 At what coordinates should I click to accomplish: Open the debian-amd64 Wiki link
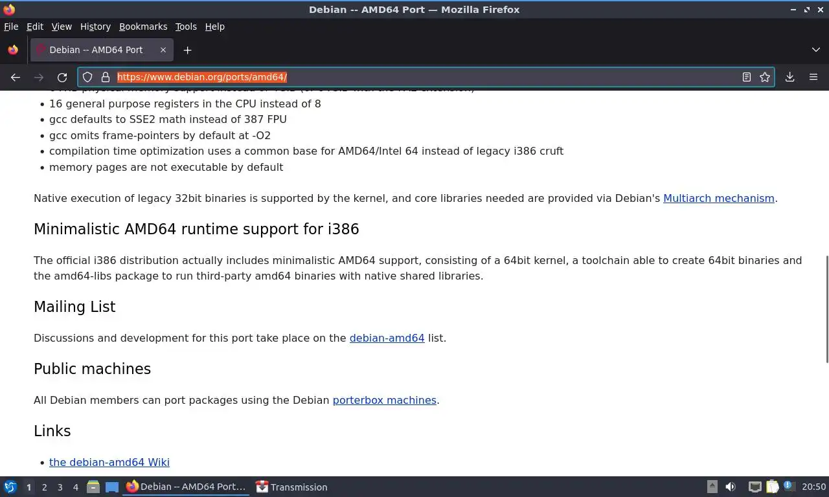(109, 462)
